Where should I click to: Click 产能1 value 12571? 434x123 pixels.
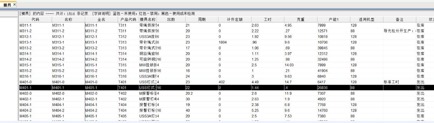(333, 31)
